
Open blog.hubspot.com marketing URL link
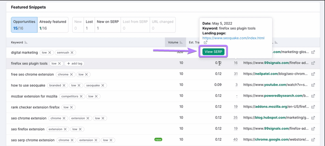(x=276, y=118)
